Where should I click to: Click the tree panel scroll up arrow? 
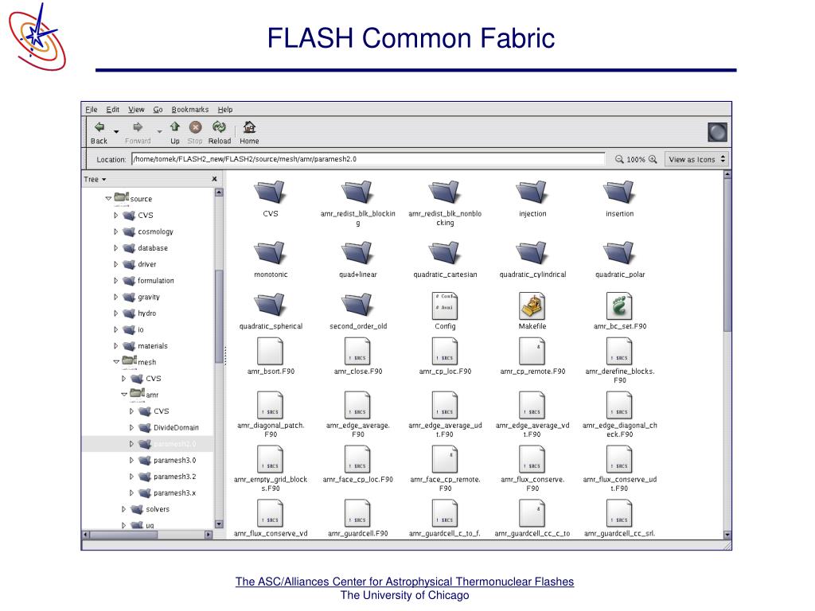(x=219, y=193)
